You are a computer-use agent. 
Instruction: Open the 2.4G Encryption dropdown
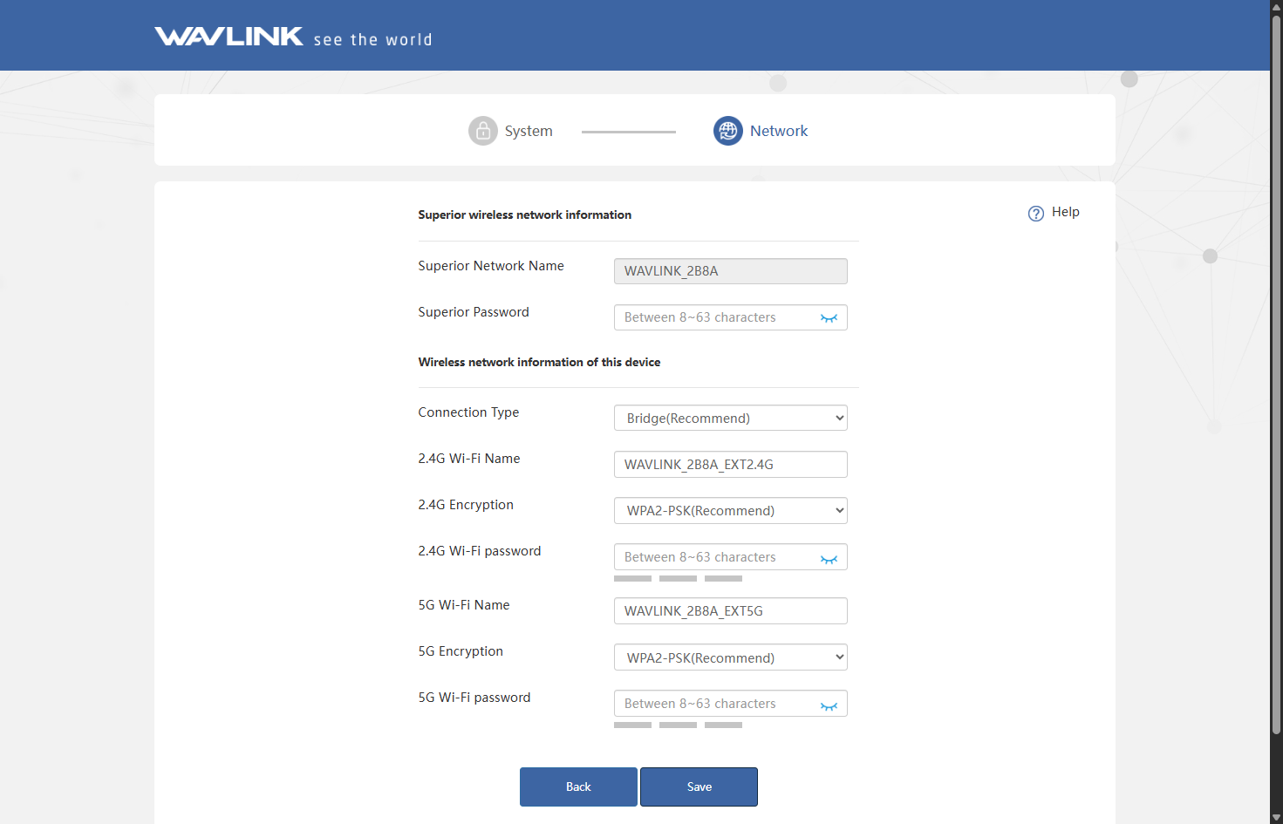click(x=731, y=510)
